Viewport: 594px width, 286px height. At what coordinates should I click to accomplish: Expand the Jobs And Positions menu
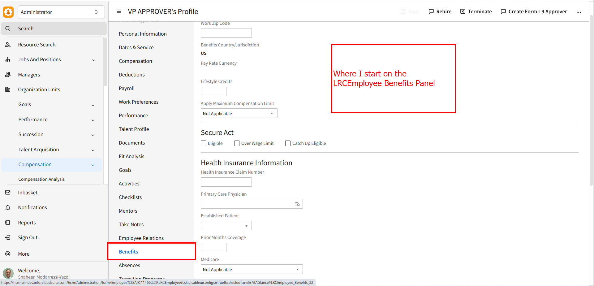[x=94, y=60]
